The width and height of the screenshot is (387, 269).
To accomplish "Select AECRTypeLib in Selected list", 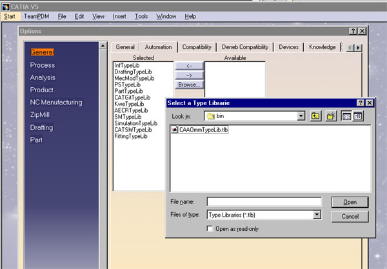I will (131, 110).
